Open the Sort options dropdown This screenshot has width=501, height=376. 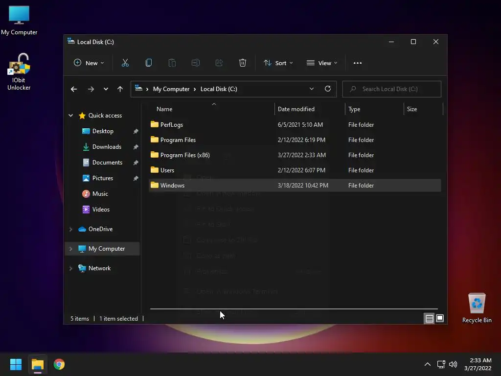pos(278,63)
